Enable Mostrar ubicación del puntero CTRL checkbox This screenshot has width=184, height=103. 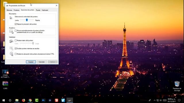16,54
